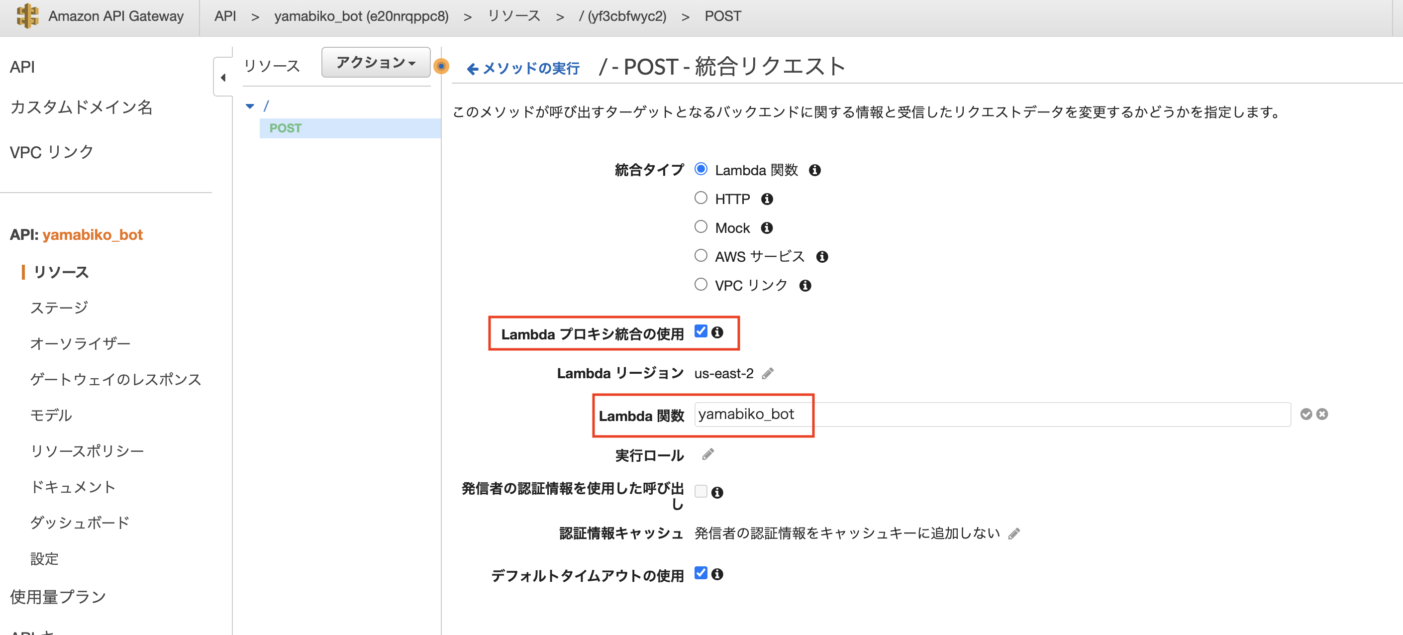
Task: Open 使用量プラン in sidebar
Action: (58, 597)
